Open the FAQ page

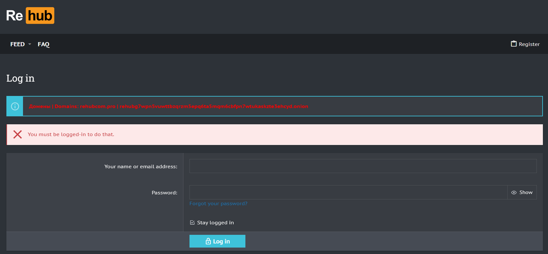tap(43, 44)
